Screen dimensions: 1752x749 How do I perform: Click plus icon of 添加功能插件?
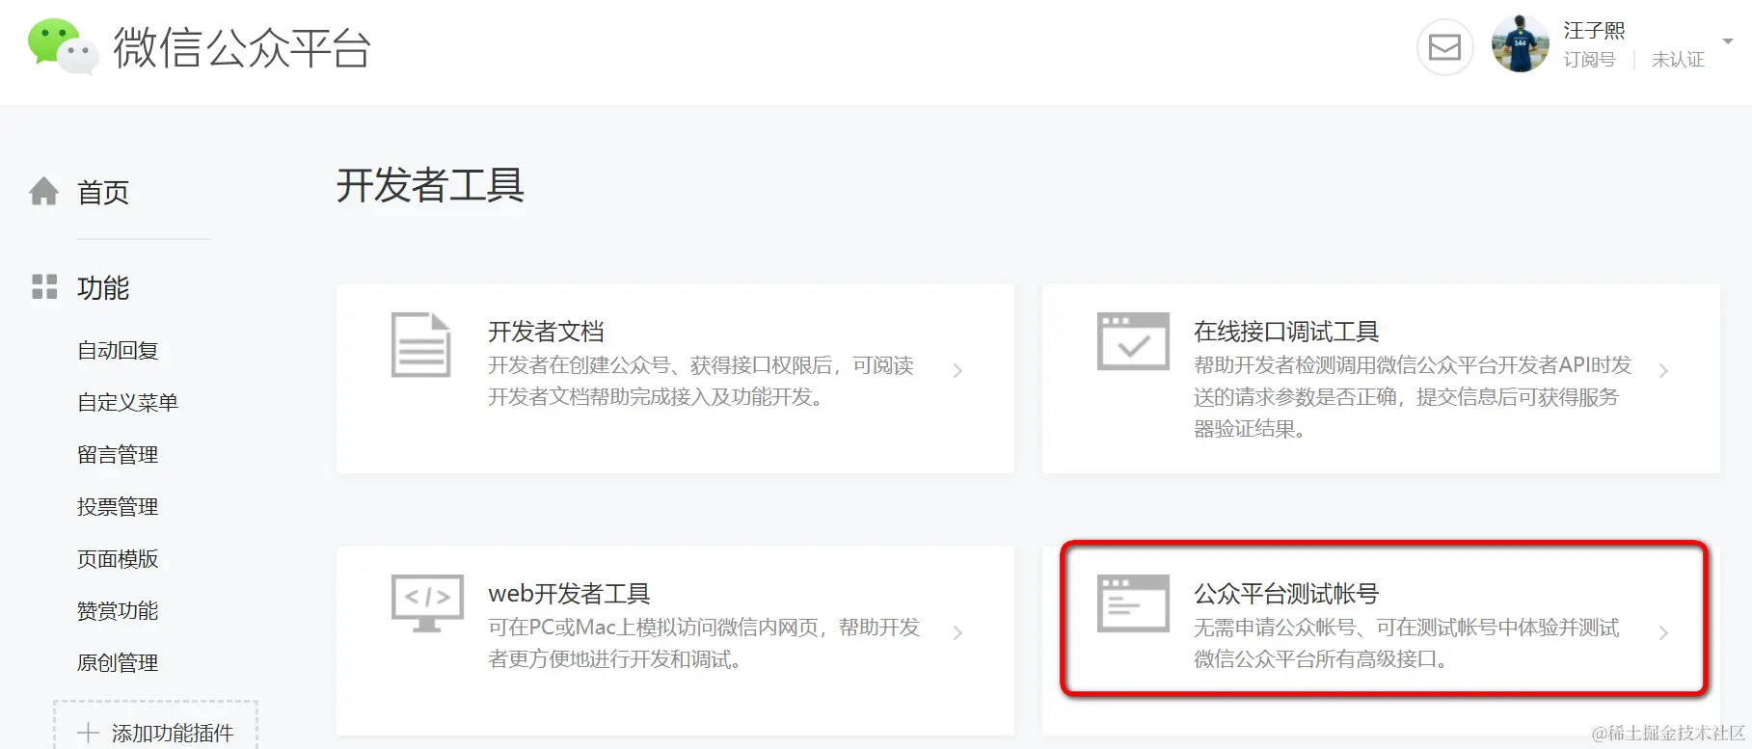pyautogui.click(x=88, y=733)
